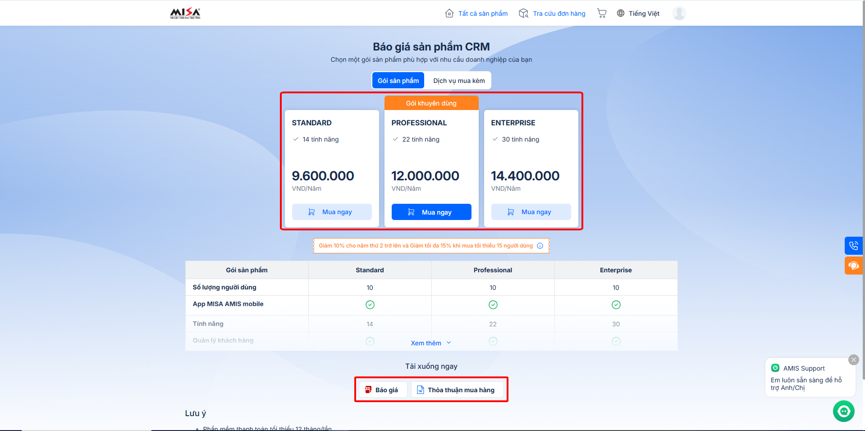Download the Báo giá PDF

click(x=382, y=390)
